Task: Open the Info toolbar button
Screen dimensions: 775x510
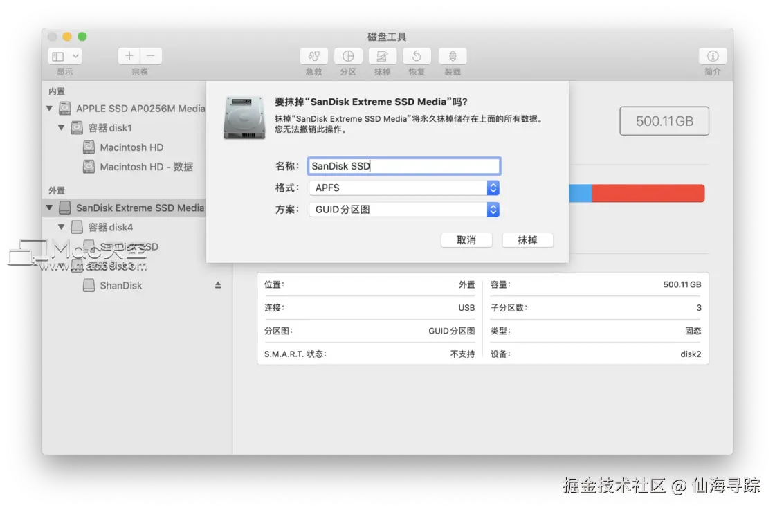Action: click(x=713, y=56)
